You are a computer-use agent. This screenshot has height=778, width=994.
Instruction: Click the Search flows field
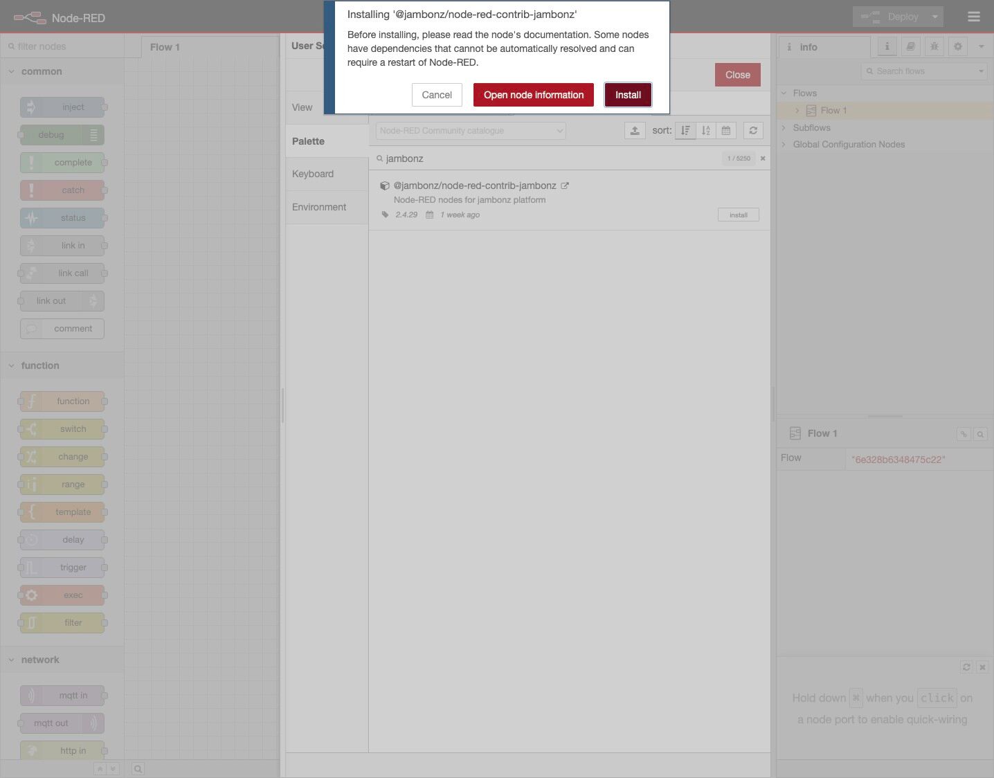919,71
